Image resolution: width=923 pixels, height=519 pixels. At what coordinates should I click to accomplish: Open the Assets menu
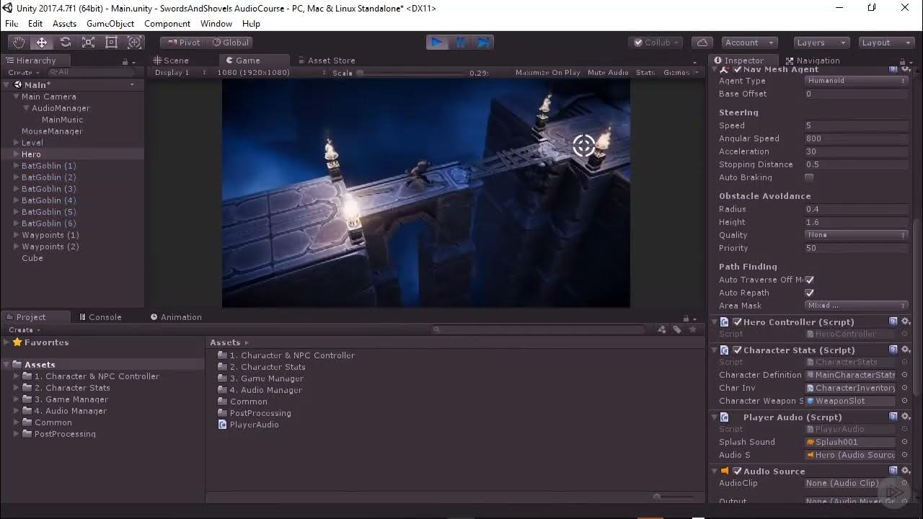[x=64, y=24]
